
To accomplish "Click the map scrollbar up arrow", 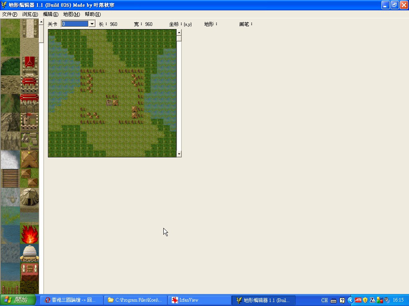I will 179,32.
